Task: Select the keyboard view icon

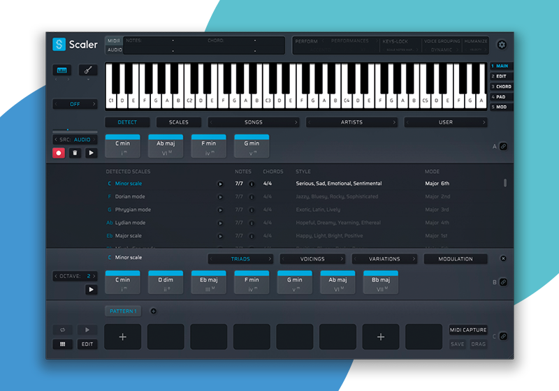Action: (x=62, y=70)
